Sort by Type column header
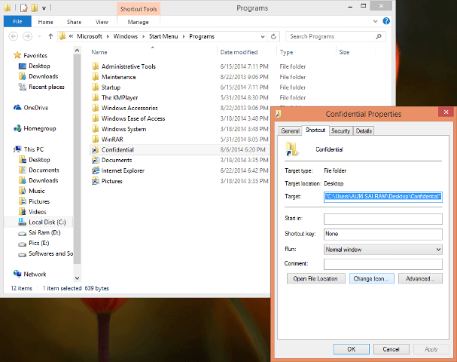 coord(287,52)
